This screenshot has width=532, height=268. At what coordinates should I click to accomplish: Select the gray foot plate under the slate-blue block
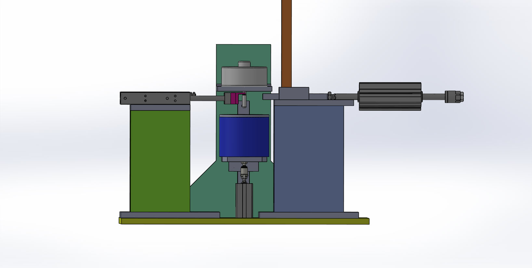tap(309, 215)
